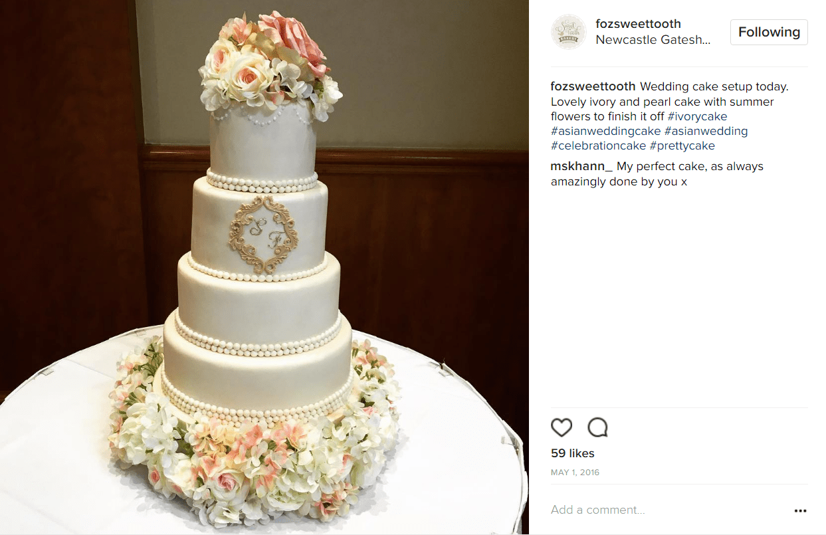Click the pink rose topper in photo
The image size is (826, 535).
(x=292, y=40)
